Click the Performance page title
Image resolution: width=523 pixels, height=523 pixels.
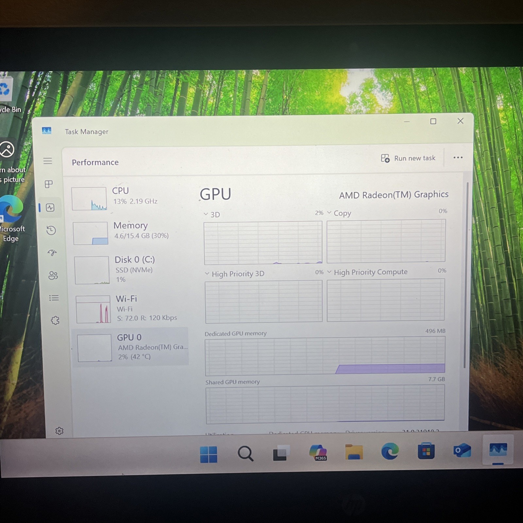(95, 162)
